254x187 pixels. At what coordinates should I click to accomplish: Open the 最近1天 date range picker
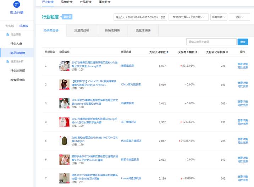(137, 17)
